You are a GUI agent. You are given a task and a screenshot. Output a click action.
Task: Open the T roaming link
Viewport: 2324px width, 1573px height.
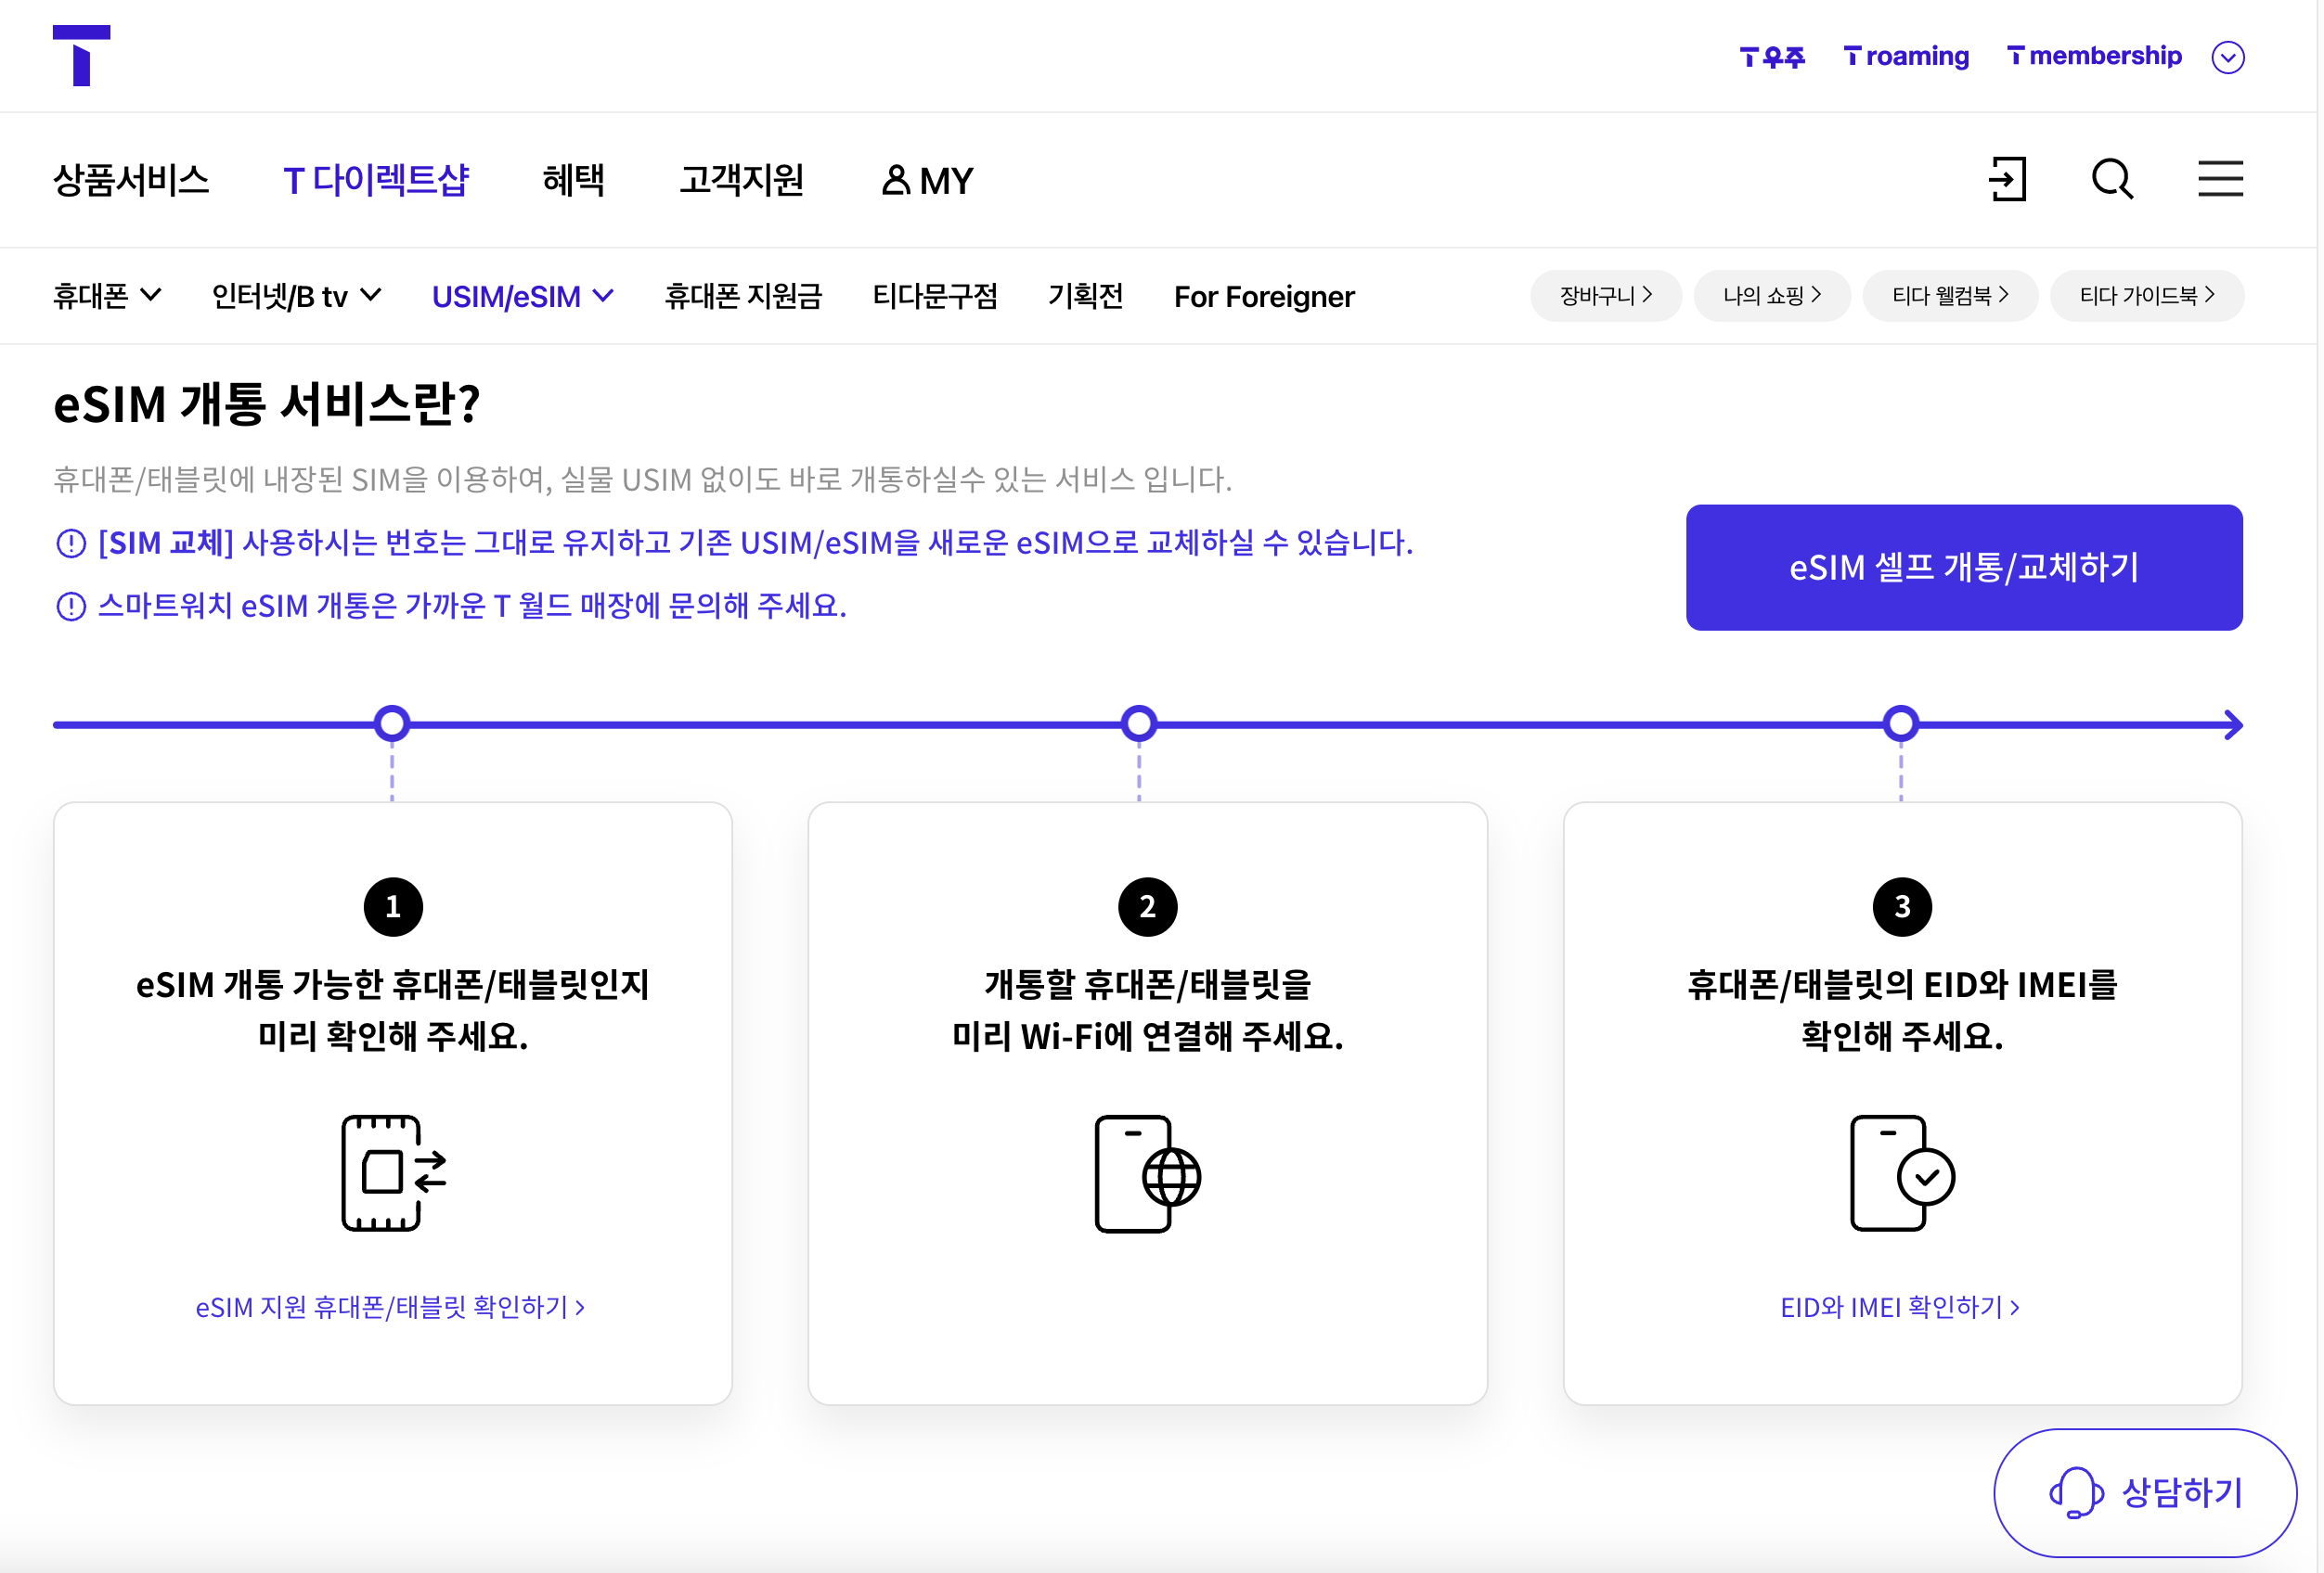[x=1906, y=56]
